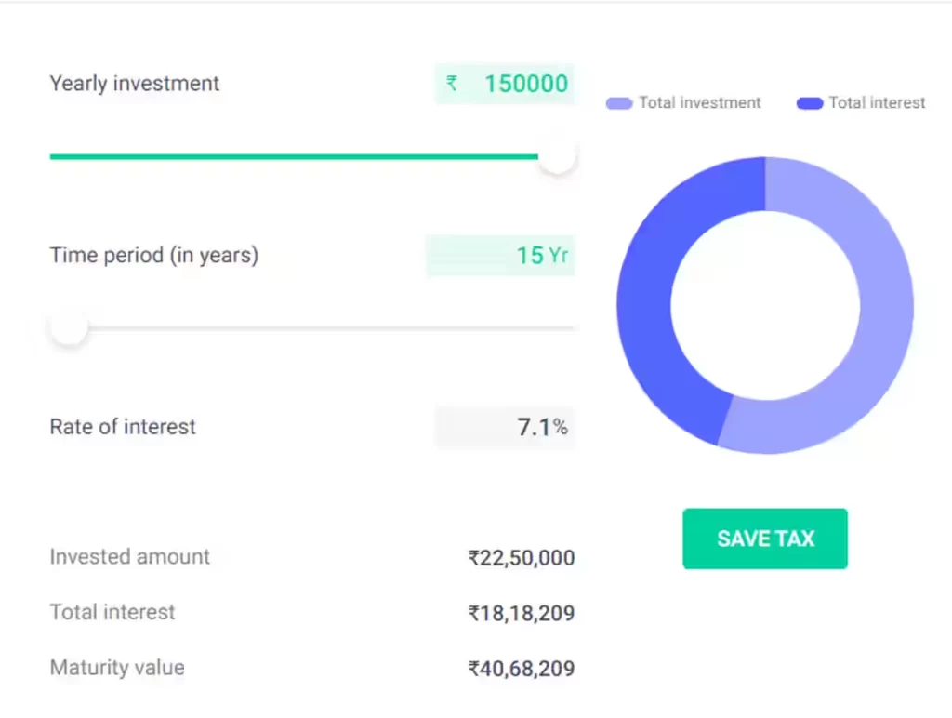Screen dimensions: 952x718
Task: Click the Maturity value ₹40,68,209
Action: point(521,668)
